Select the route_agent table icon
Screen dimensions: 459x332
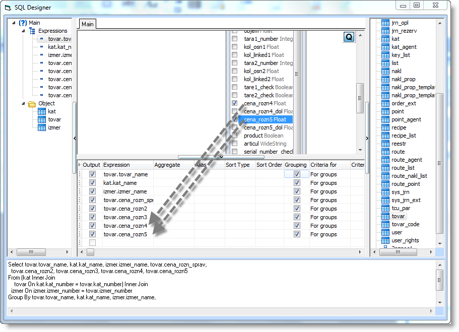coord(385,160)
